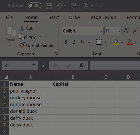Expand the Copy options arrow
The width and height of the screenshot is (140, 135).
tap(40, 36)
